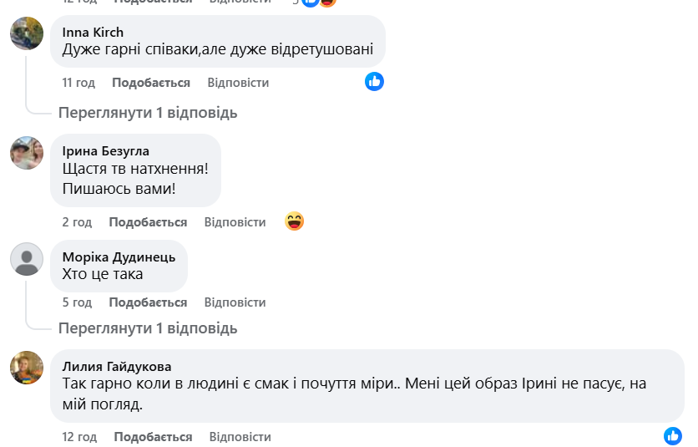Reply to Inna Kirch's comment
Image resolution: width=698 pixels, height=447 pixels.
pyautogui.click(x=238, y=83)
